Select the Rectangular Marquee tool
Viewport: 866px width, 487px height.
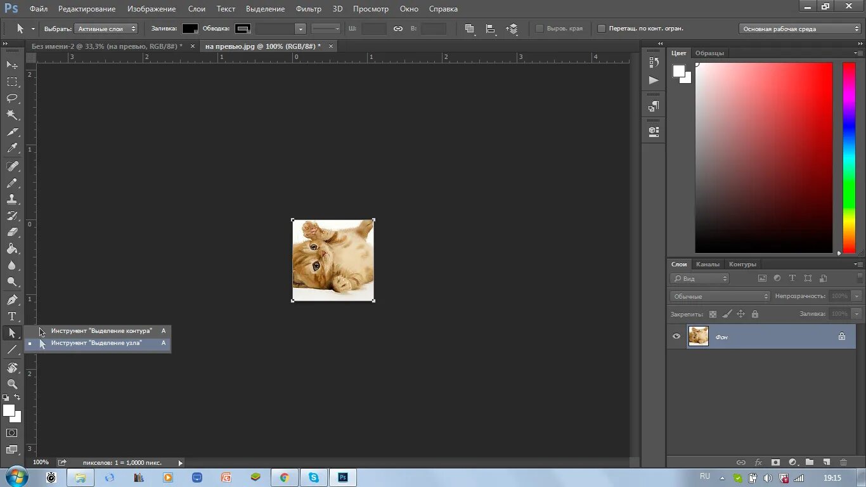pos(12,82)
